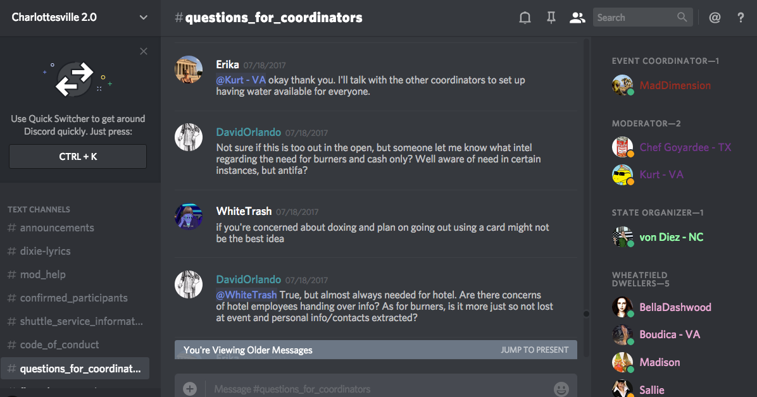Click the chat scrollbar thumb

click(587, 314)
